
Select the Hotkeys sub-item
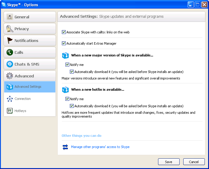[x=30, y=111]
